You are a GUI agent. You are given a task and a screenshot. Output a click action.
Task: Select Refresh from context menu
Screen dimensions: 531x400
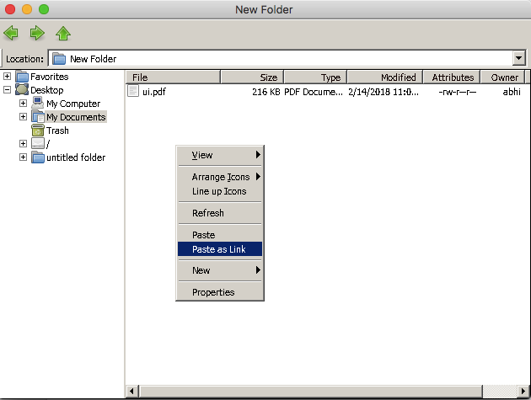(x=208, y=213)
